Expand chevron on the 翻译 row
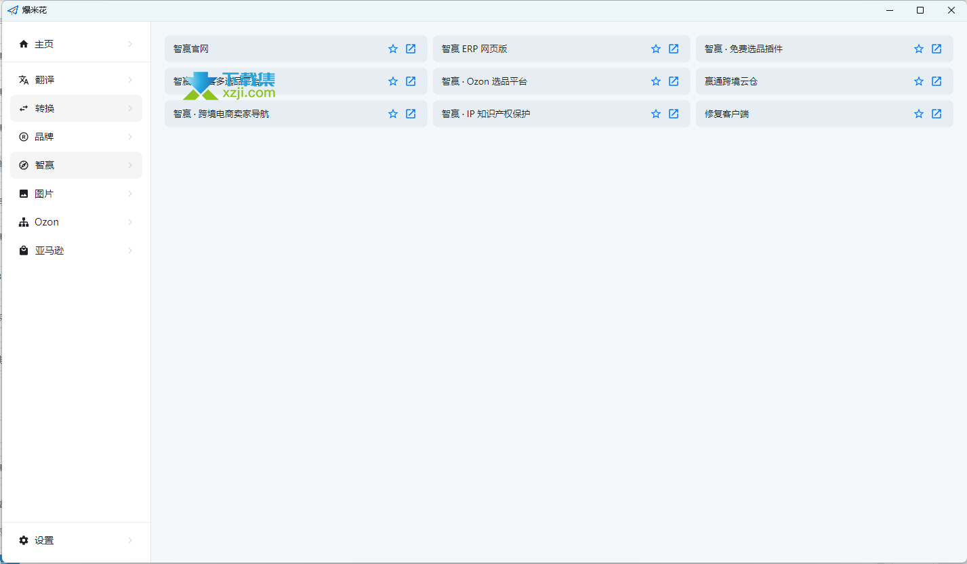967x564 pixels. point(130,80)
